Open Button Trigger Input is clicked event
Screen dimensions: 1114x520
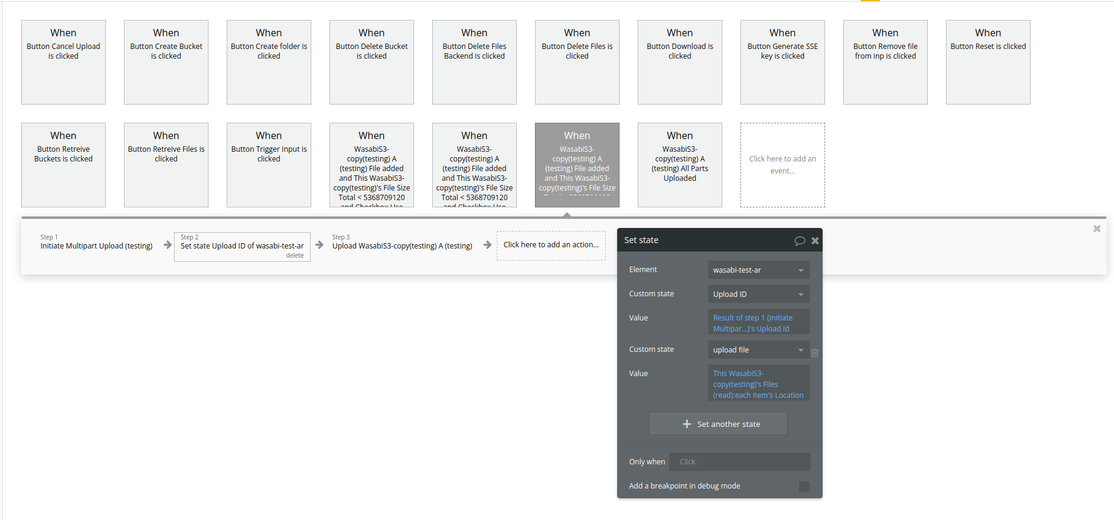[x=269, y=165]
